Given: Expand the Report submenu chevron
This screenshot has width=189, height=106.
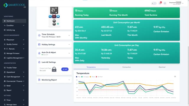Looking at the screenshot, I should pos(24,90).
